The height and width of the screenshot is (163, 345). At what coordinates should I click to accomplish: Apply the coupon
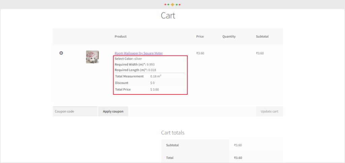tap(113, 112)
